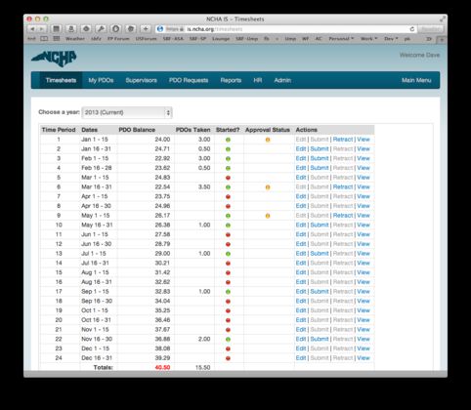Image resolution: width=471 pixels, height=410 pixels.
Task: Open the PDO Requests tab
Action: [189, 80]
